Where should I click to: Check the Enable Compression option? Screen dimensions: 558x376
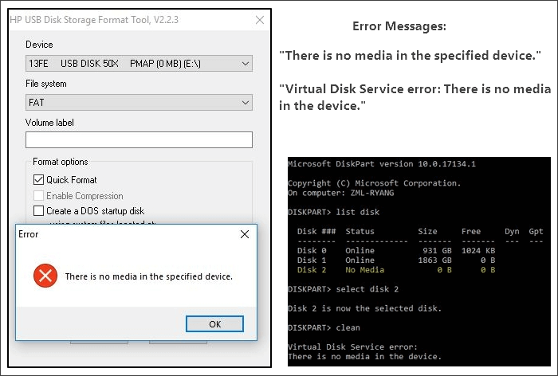pyautogui.click(x=39, y=195)
